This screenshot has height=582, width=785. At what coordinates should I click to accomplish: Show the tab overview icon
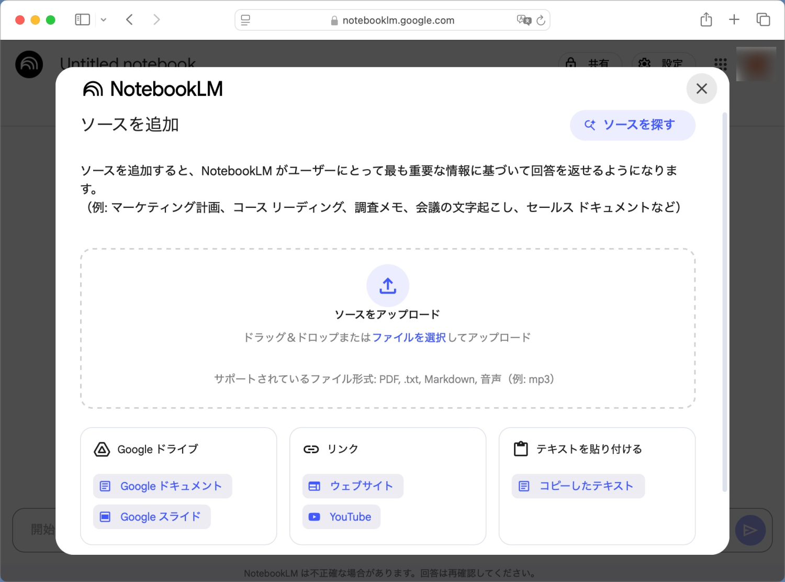763,20
